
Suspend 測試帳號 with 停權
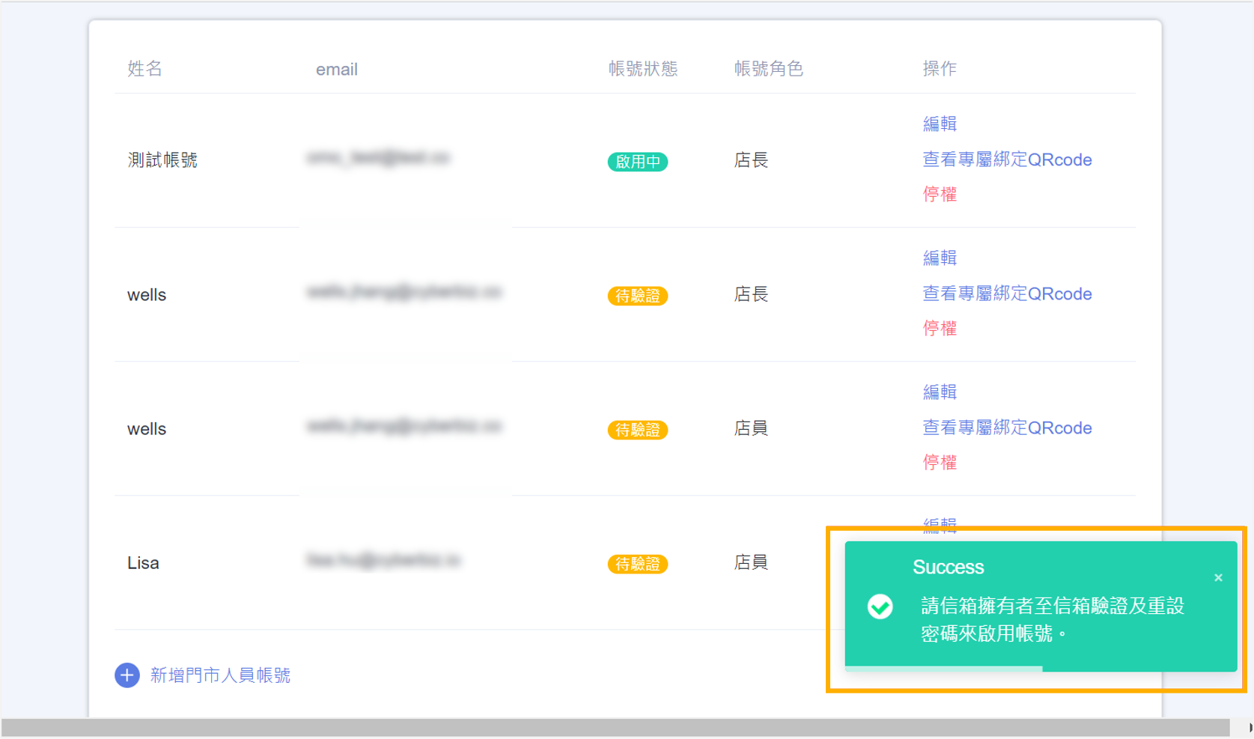tap(940, 194)
